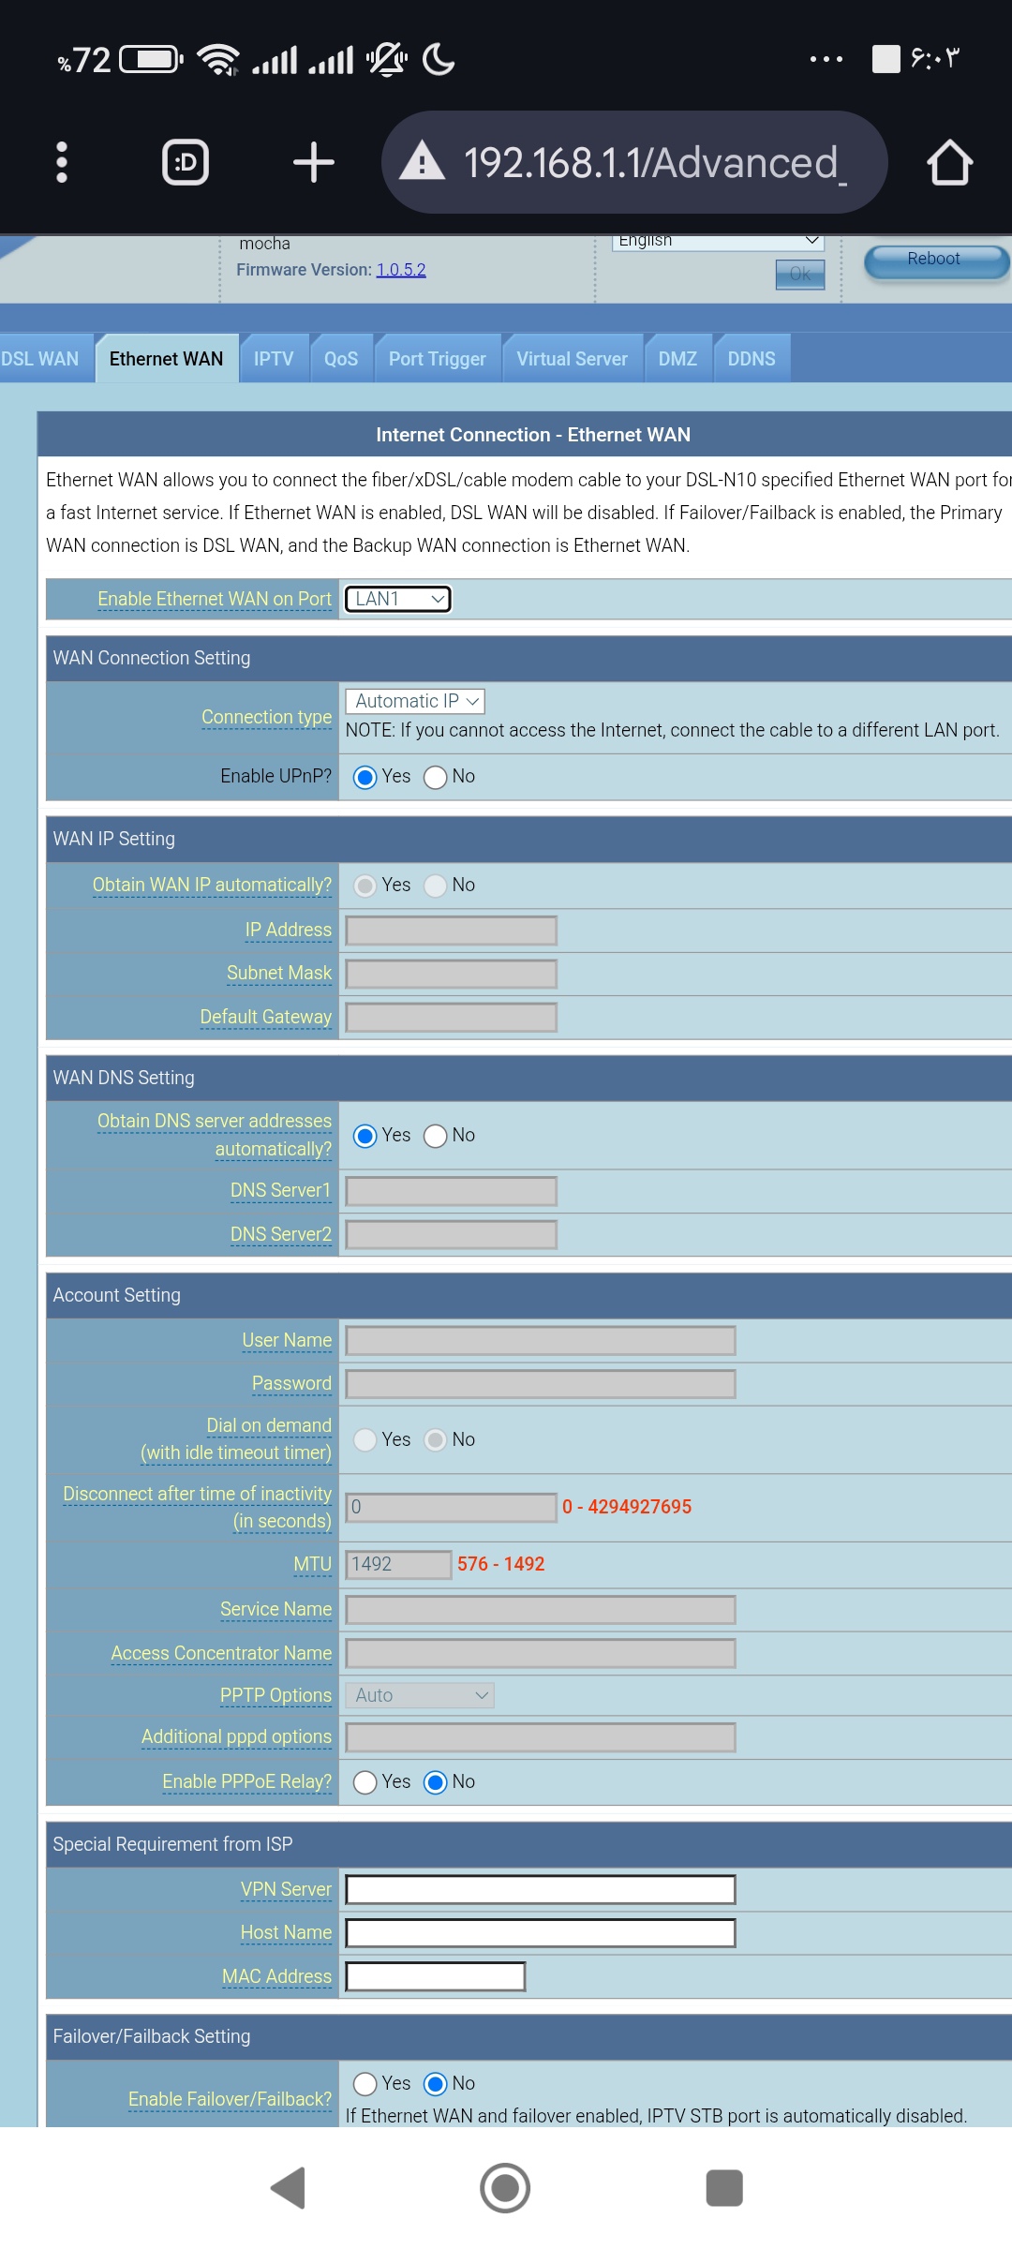
Task: Tap the browser home icon
Action: click(949, 162)
